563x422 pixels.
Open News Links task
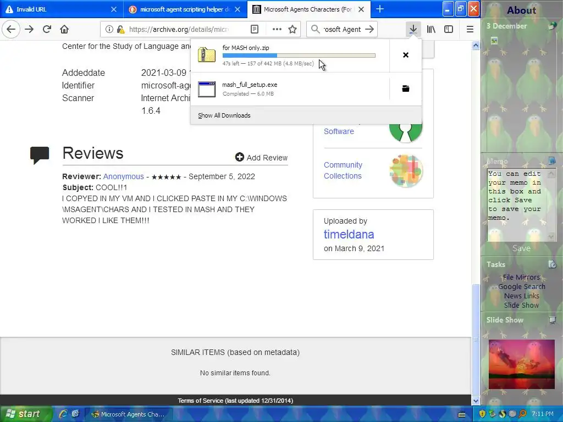tap(521, 296)
